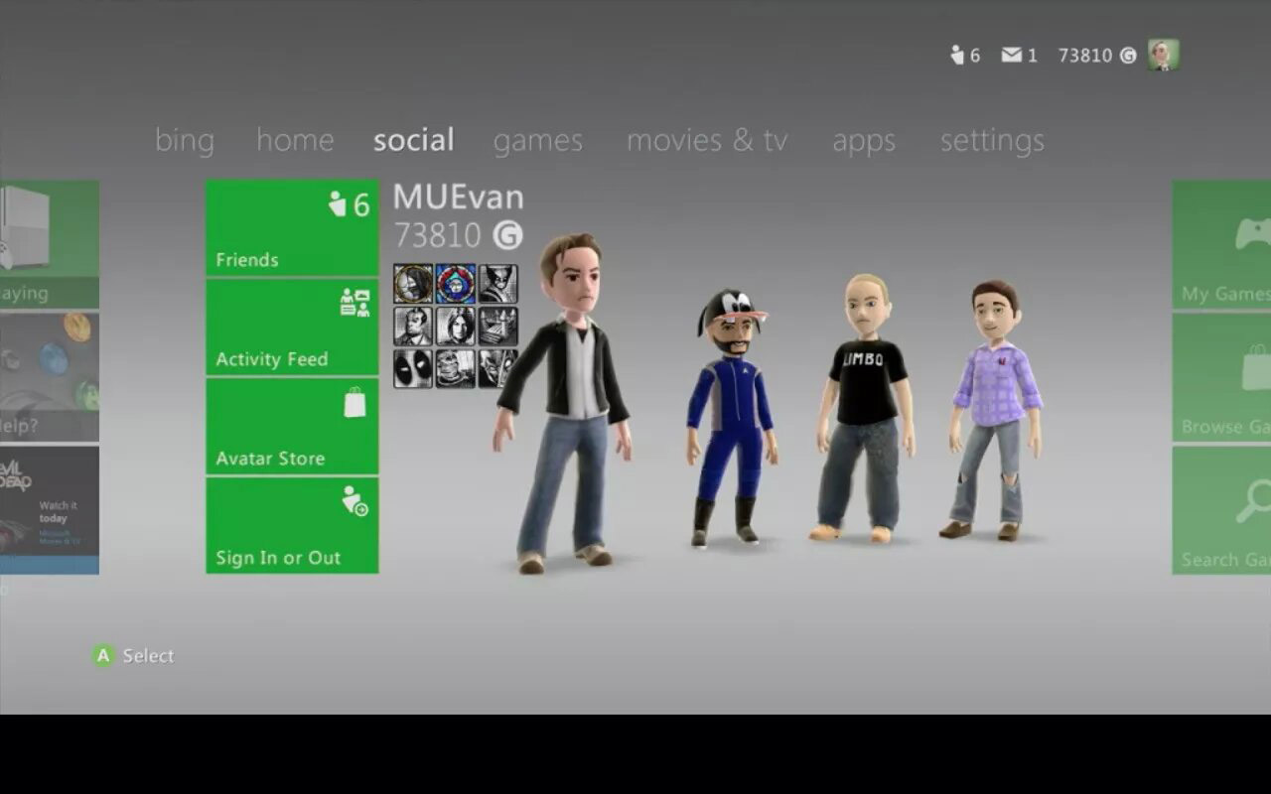Screen dimensions: 1271x794
Task: Open the Help tile with colored orbs
Action: click(50, 377)
